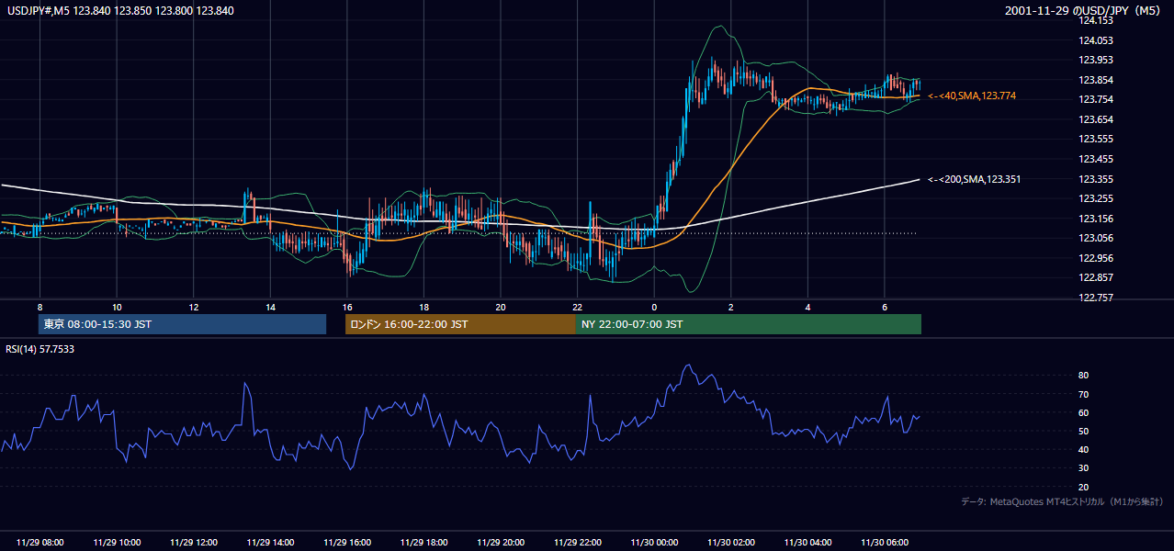Click the RSI(14) 57.7533 indicator label
Image resolution: width=1174 pixels, height=551 pixels.
pos(40,349)
